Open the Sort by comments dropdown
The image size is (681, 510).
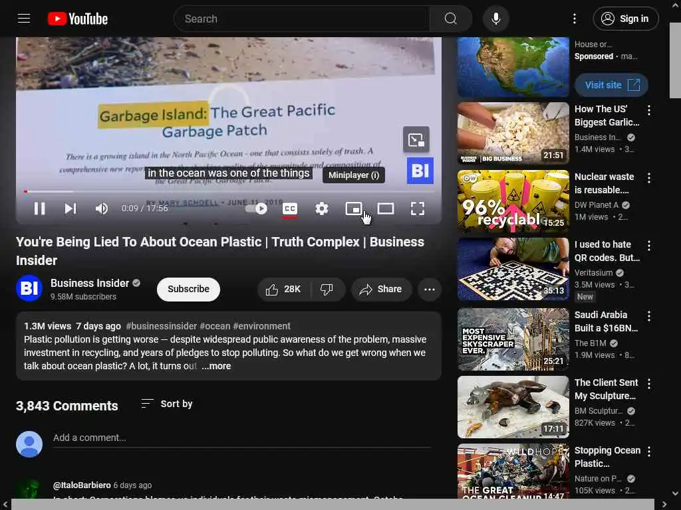click(167, 404)
